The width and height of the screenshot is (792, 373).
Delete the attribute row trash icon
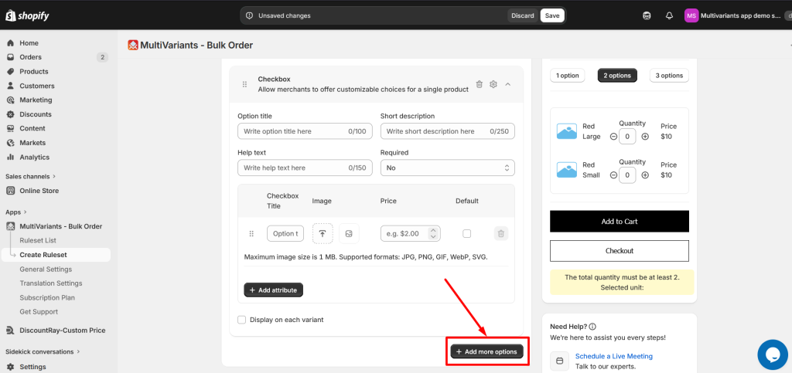500,233
